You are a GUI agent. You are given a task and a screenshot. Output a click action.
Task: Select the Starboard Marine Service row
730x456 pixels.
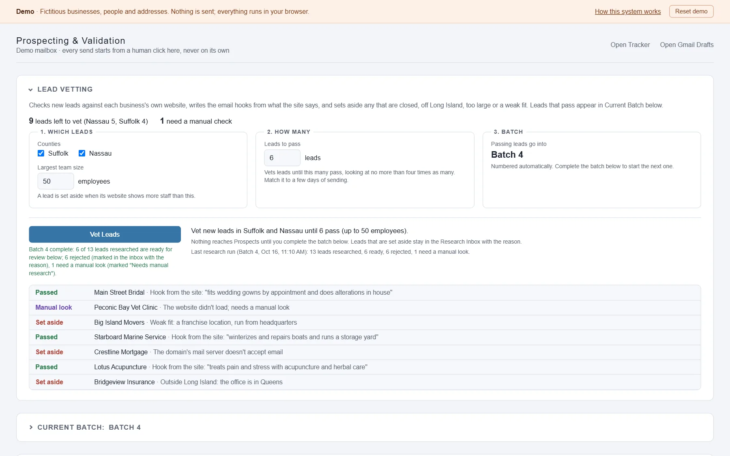click(365, 337)
